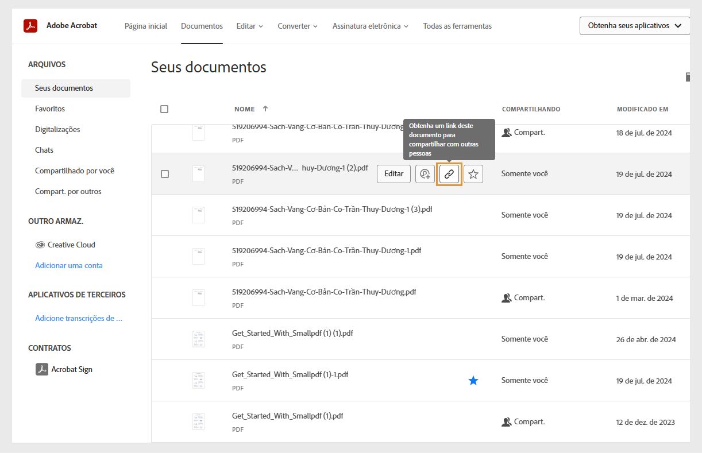Check the select-all checkbox above the list
The height and width of the screenshot is (453, 702).
click(164, 109)
